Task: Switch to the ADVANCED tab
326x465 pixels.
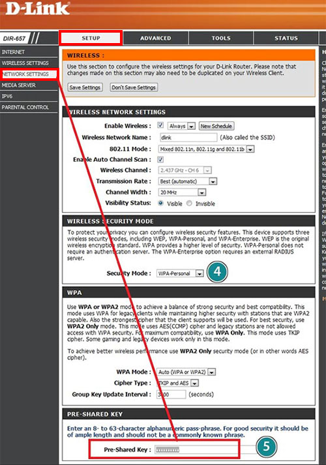Action: point(156,38)
